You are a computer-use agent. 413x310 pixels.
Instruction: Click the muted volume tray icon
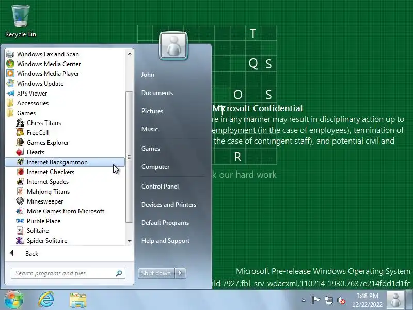coord(341,300)
